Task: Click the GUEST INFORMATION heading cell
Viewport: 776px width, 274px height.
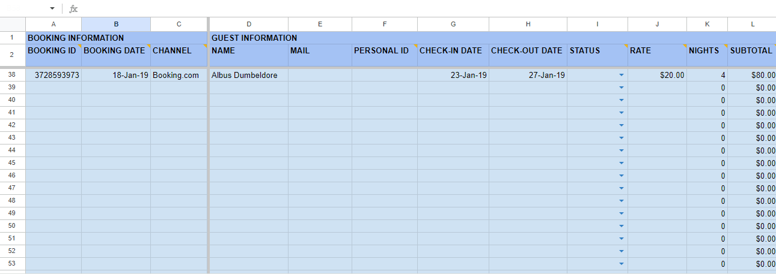Action: pos(492,38)
